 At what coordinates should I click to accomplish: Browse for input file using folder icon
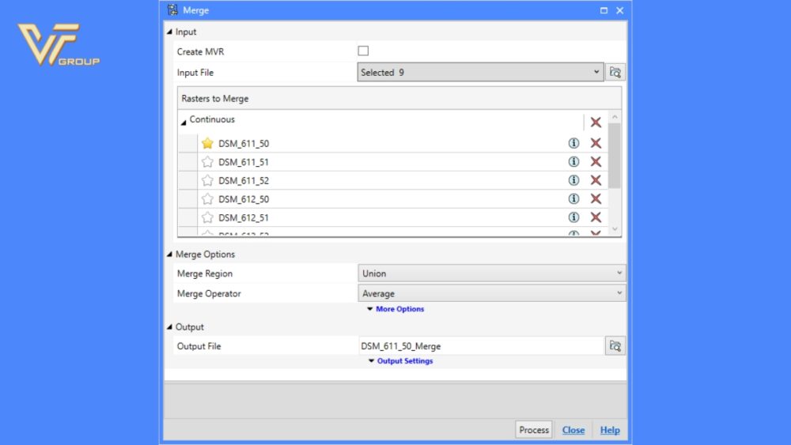(x=615, y=73)
